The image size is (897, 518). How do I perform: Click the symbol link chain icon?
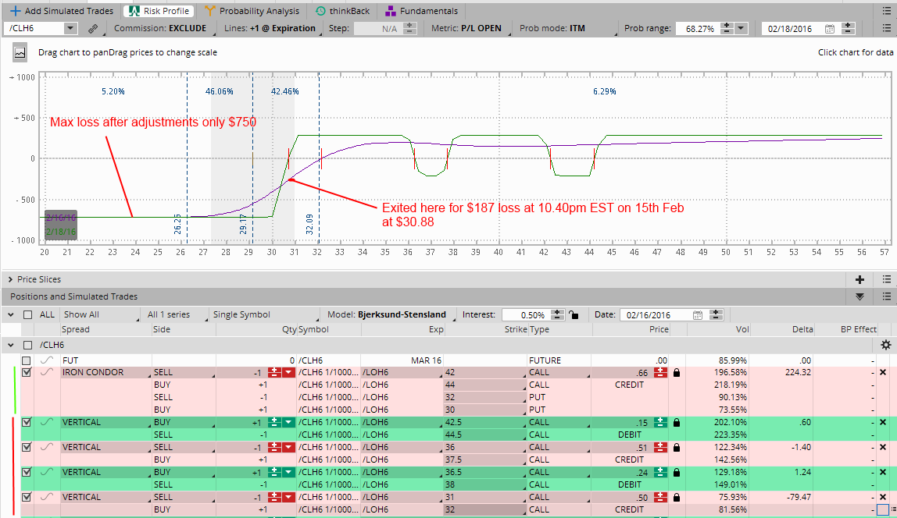[93, 29]
